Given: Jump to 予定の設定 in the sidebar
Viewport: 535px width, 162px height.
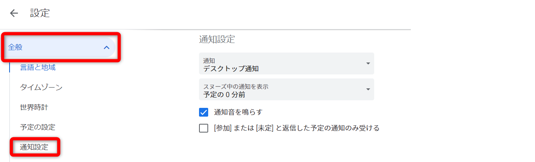Looking at the screenshot, I should [38, 127].
